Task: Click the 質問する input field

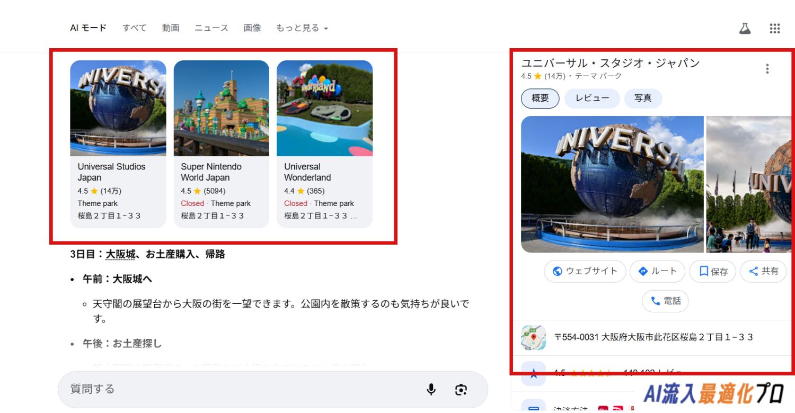Action: click(x=238, y=389)
